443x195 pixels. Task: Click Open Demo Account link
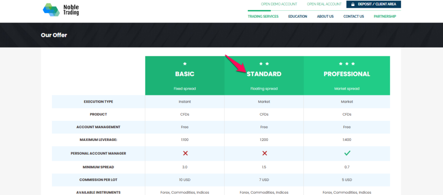pyautogui.click(x=279, y=4)
